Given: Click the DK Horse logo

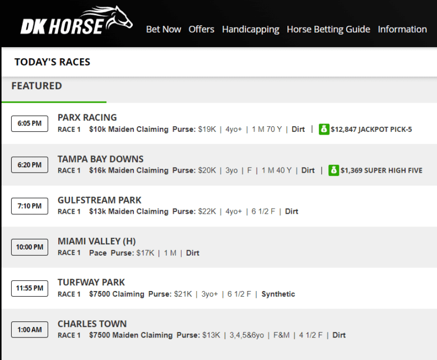Looking at the screenshot, I should pyautogui.click(x=76, y=21).
